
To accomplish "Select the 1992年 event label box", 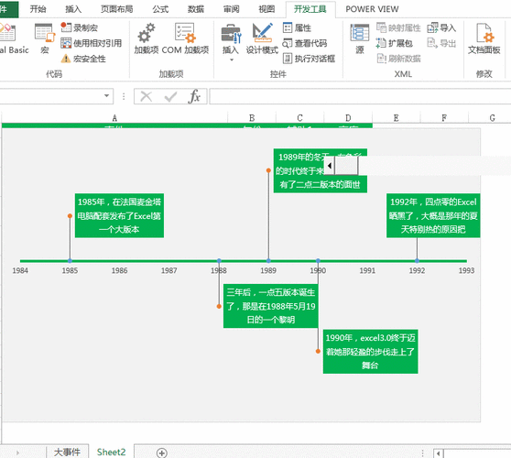I will pos(433,215).
